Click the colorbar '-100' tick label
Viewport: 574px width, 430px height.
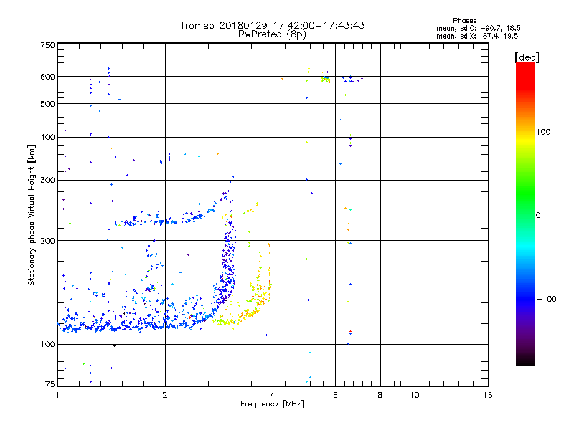click(547, 299)
